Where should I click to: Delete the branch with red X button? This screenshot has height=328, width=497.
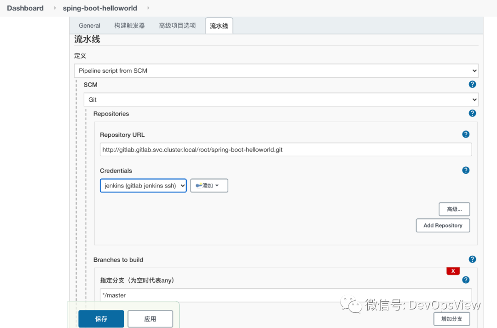453,271
